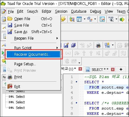Viewport: 129px width, 117px height.
Task: Open the Schema Browser toolbar icon
Action: 72,19
